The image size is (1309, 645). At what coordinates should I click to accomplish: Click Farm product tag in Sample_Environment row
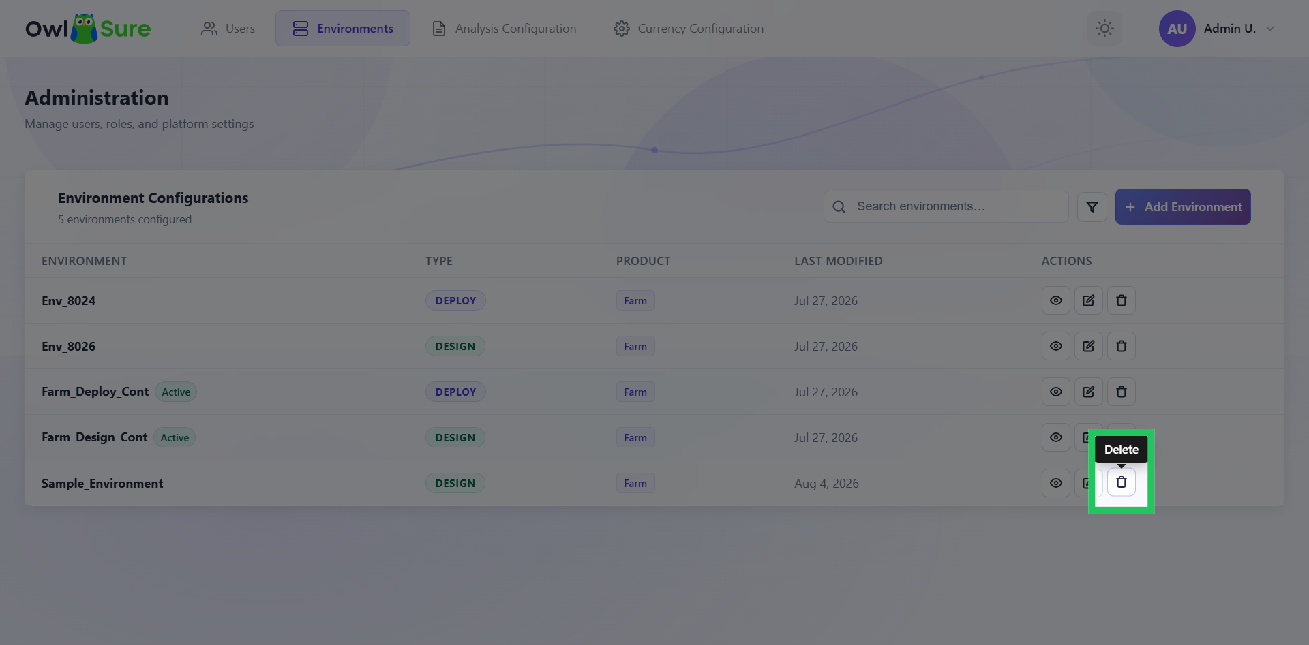tap(635, 483)
